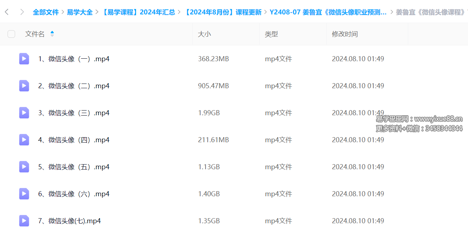468x247 pixels.
Task: Click the video icon beside 6、微信头像（六）.mp4
Action: [24, 194]
